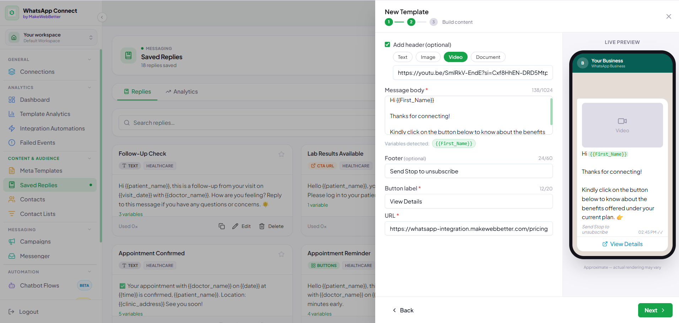Collapse the General sidebar section
The width and height of the screenshot is (679, 323).
pos(90,60)
